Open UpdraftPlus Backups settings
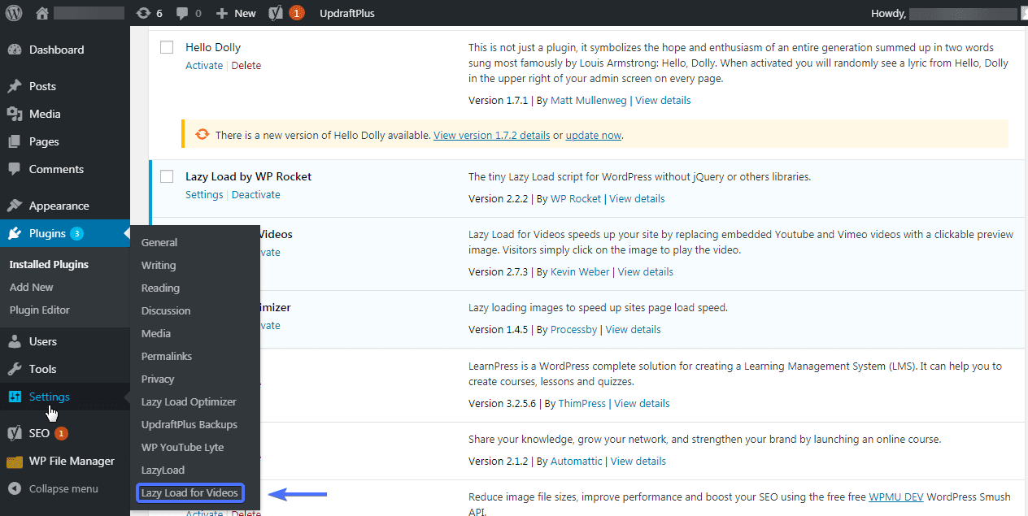 (189, 424)
